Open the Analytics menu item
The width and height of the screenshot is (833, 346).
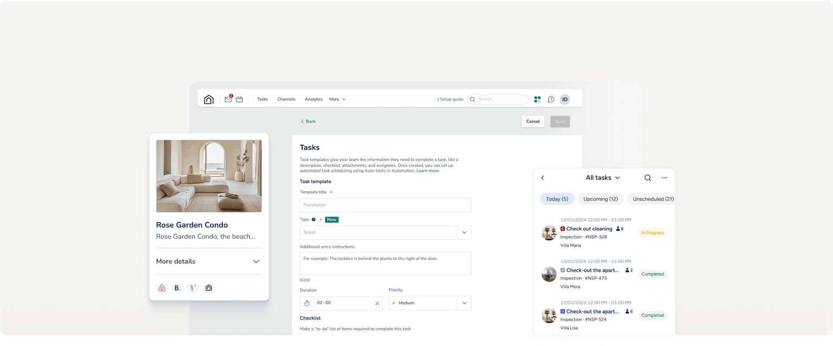point(314,99)
